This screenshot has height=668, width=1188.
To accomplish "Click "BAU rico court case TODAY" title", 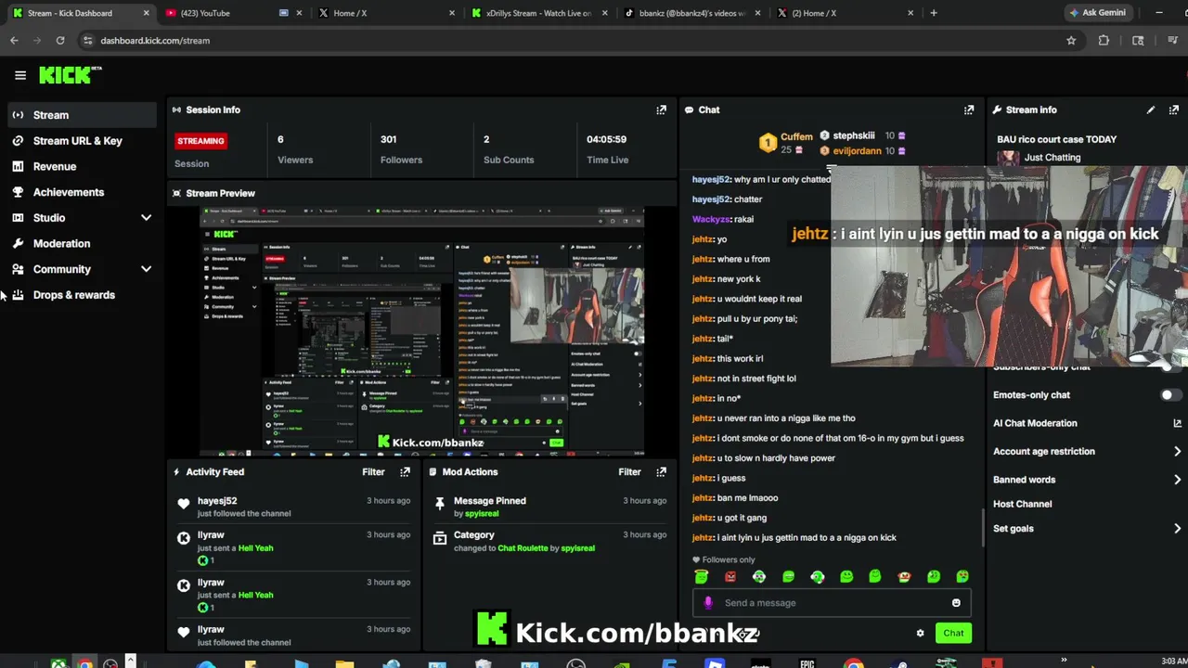I will (x=1056, y=139).
